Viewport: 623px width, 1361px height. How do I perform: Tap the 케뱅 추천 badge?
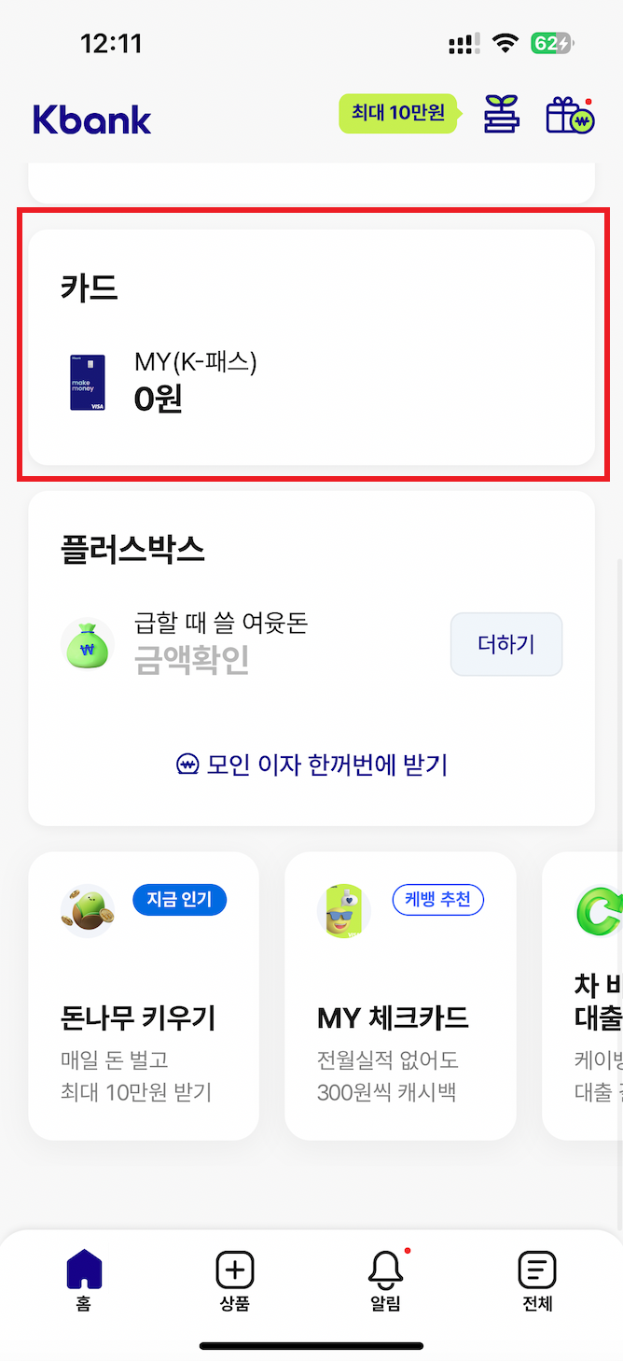click(x=437, y=900)
